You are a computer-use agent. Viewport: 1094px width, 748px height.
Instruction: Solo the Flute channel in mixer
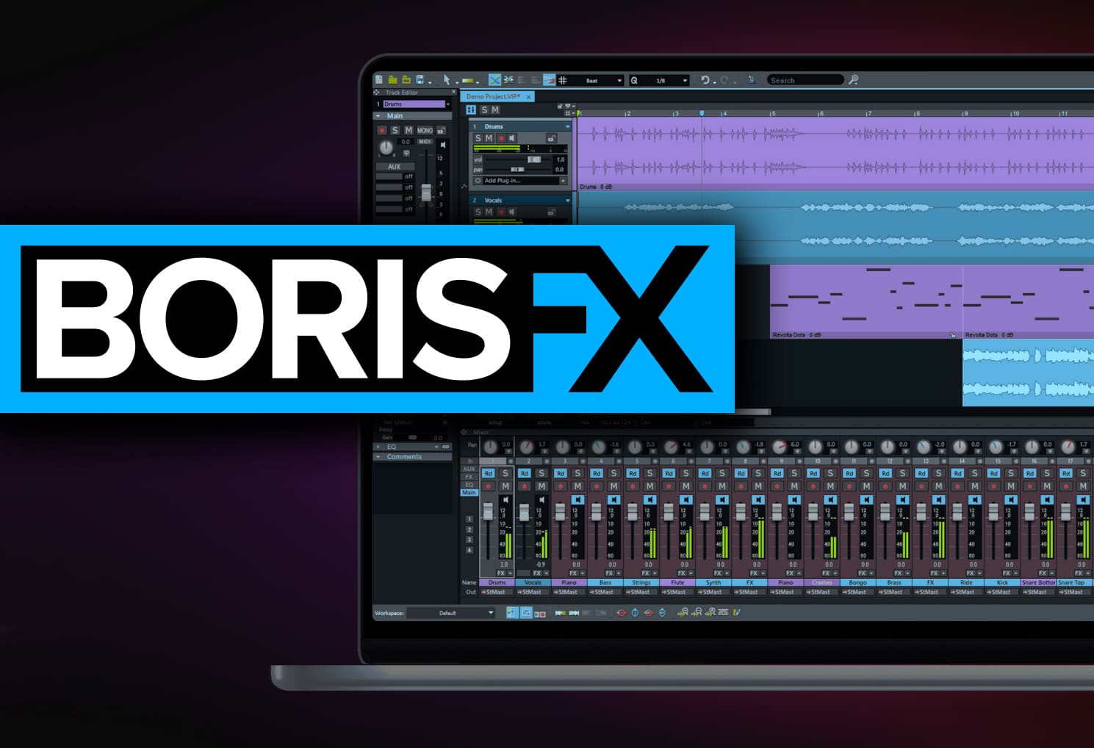coord(686,473)
